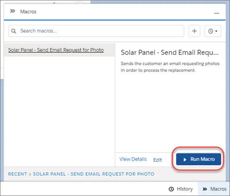Click SOLAR PANEL - SEND EMAIL REQUEST FOR PHOTO breadcrumb
This screenshot has width=230, height=196.
point(94,174)
